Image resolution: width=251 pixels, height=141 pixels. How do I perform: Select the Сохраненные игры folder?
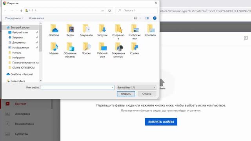[x=118, y=50]
